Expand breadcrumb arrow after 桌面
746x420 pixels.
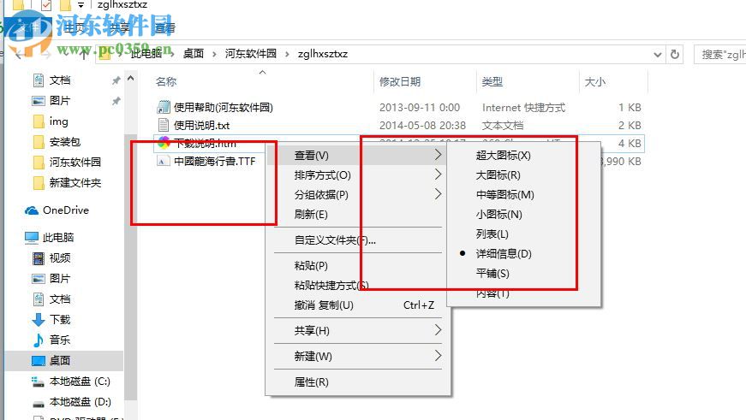pos(214,54)
